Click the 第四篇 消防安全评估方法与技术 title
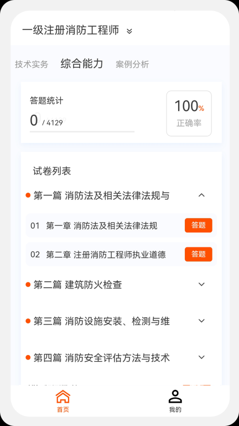This screenshot has width=239, height=426. pos(102,358)
